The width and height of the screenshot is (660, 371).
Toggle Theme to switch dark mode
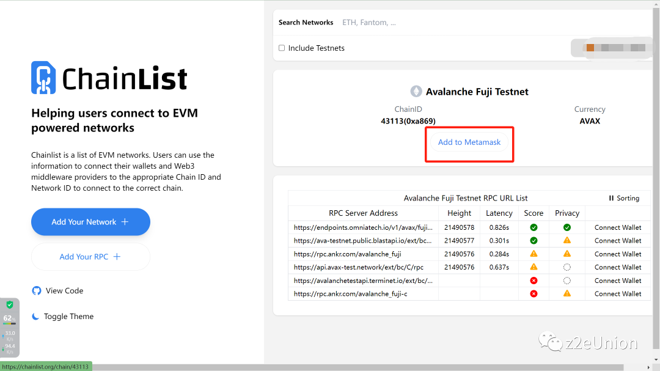68,317
